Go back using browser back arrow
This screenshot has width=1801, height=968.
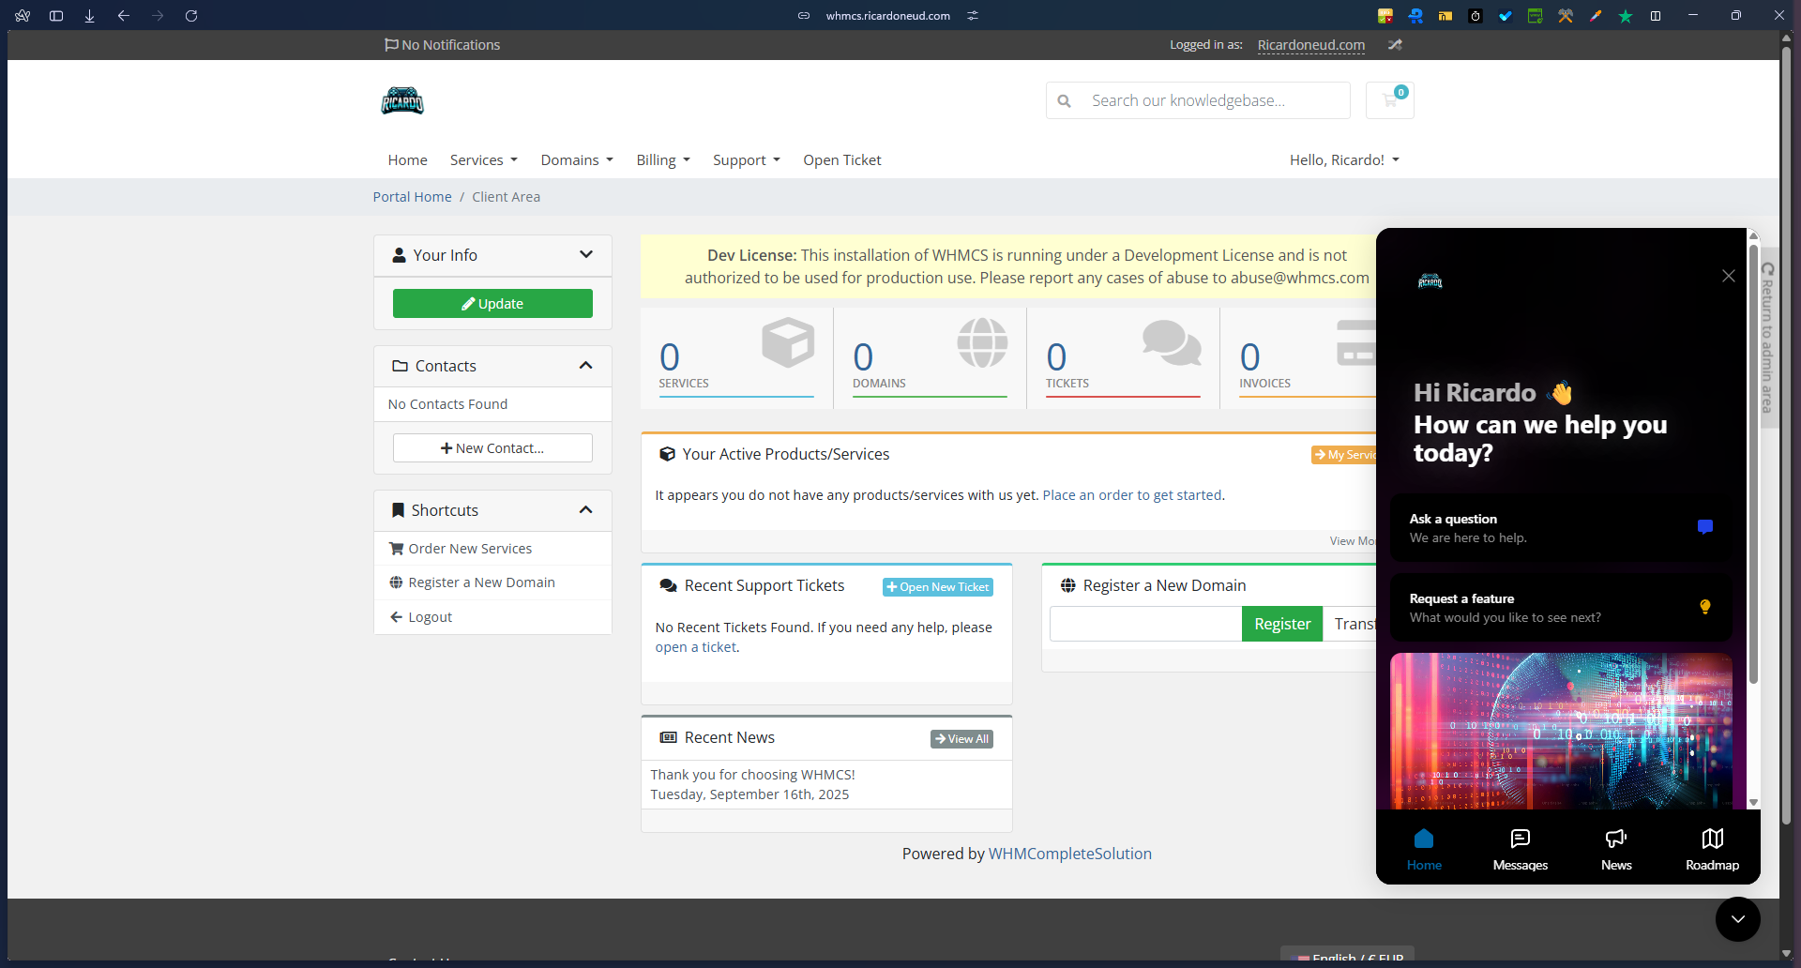click(124, 16)
